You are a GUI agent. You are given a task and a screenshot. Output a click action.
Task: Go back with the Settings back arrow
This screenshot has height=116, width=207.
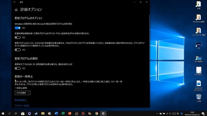pyautogui.click(x=15, y=2)
